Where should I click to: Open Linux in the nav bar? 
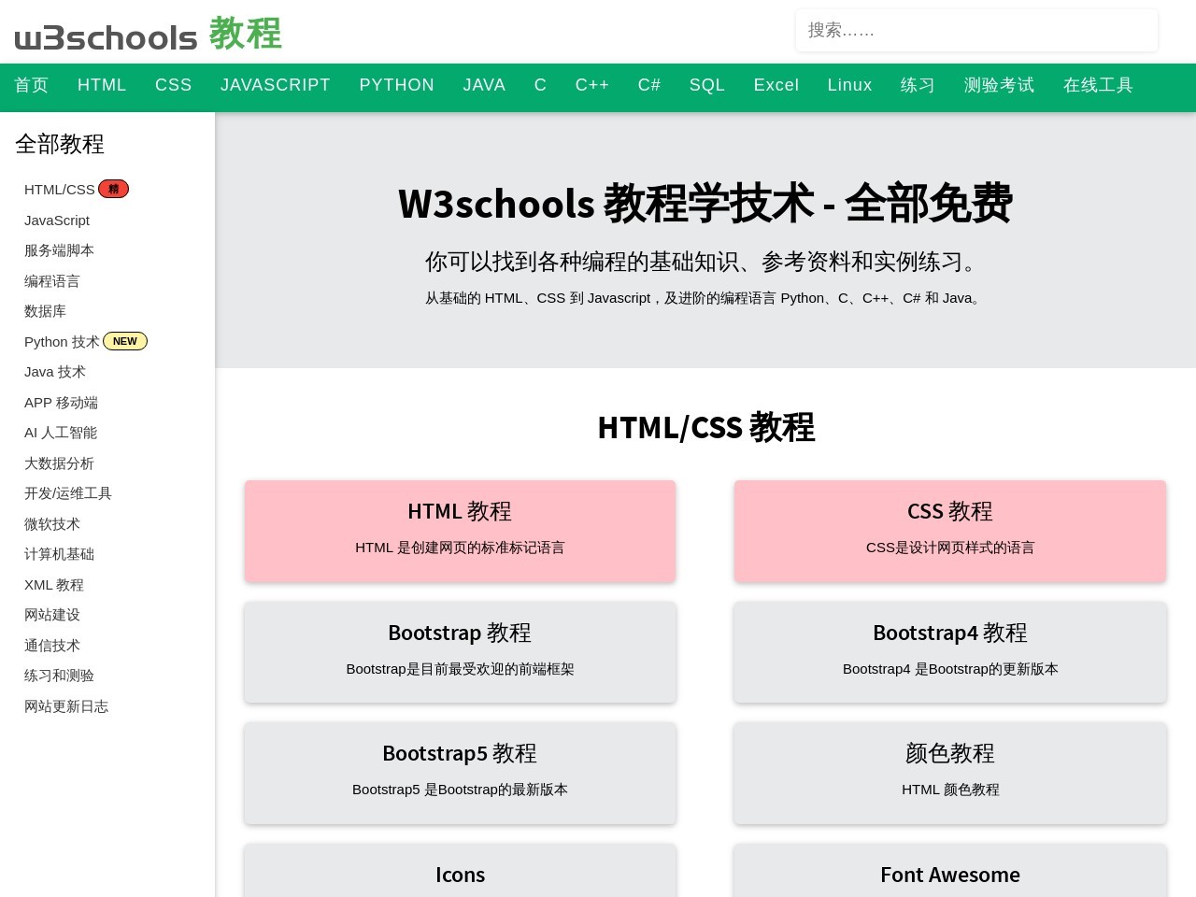tap(850, 85)
